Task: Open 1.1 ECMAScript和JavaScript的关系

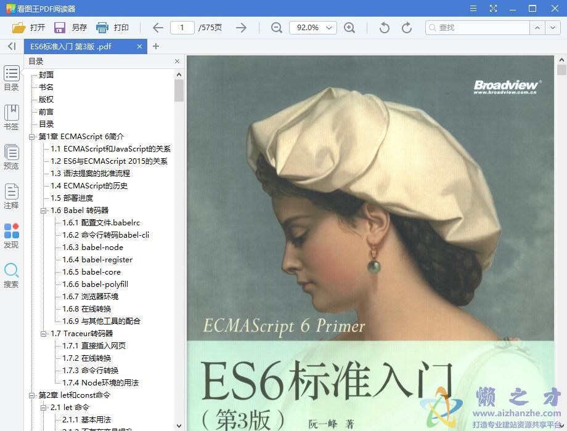Action: [111, 149]
